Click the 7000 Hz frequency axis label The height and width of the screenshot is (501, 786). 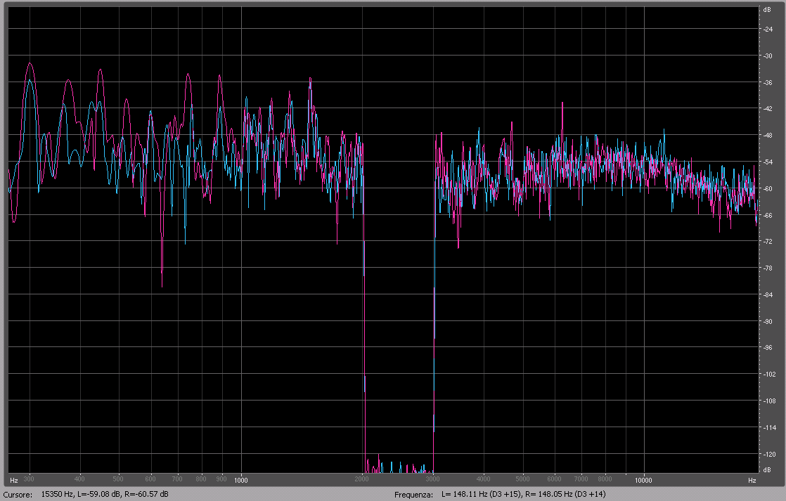coord(581,479)
